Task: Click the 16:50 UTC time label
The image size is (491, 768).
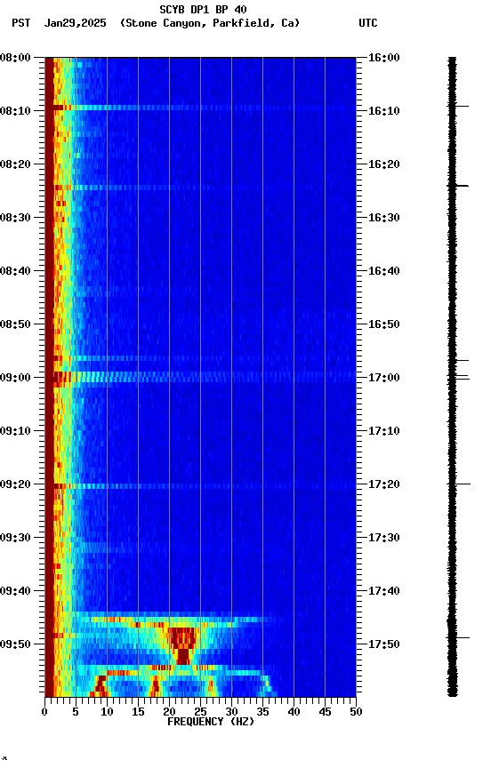Action: click(x=383, y=324)
